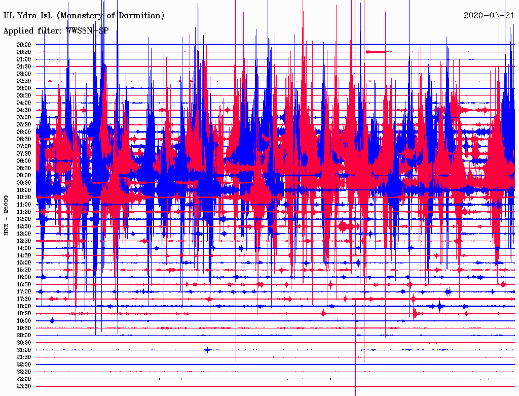Select the 18:00 time label

tap(24, 306)
